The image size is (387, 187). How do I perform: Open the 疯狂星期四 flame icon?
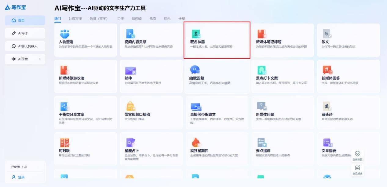[195, 142]
